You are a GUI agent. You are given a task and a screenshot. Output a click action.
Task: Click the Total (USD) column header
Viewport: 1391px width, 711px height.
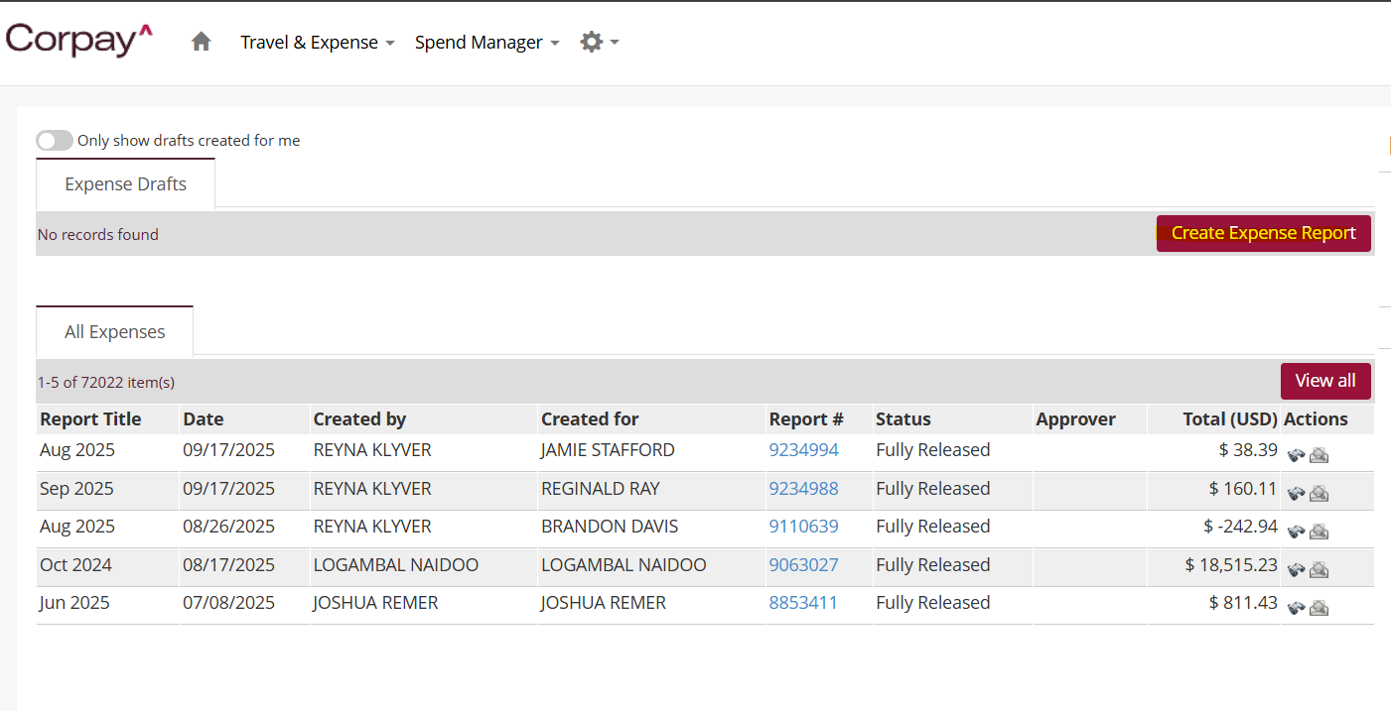click(x=1229, y=419)
